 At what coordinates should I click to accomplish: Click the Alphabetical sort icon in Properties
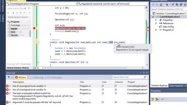click(x=157, y=99)
